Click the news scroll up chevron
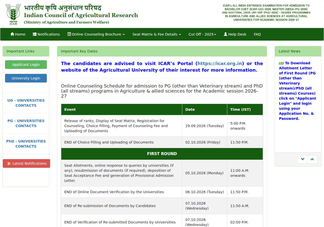The image size is (324, 227). [312, 159]
